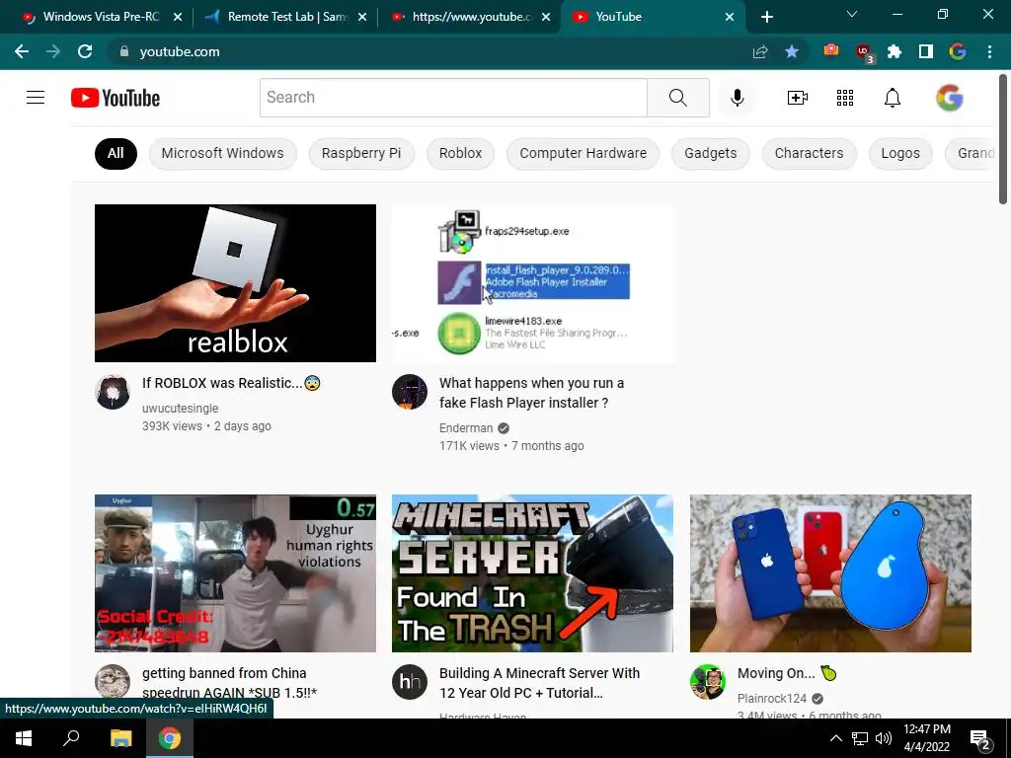This screenshot has height=758, width=1011.
Task: Open the Google account avatar in YouTube header
Action: click(x=950, y=98)
